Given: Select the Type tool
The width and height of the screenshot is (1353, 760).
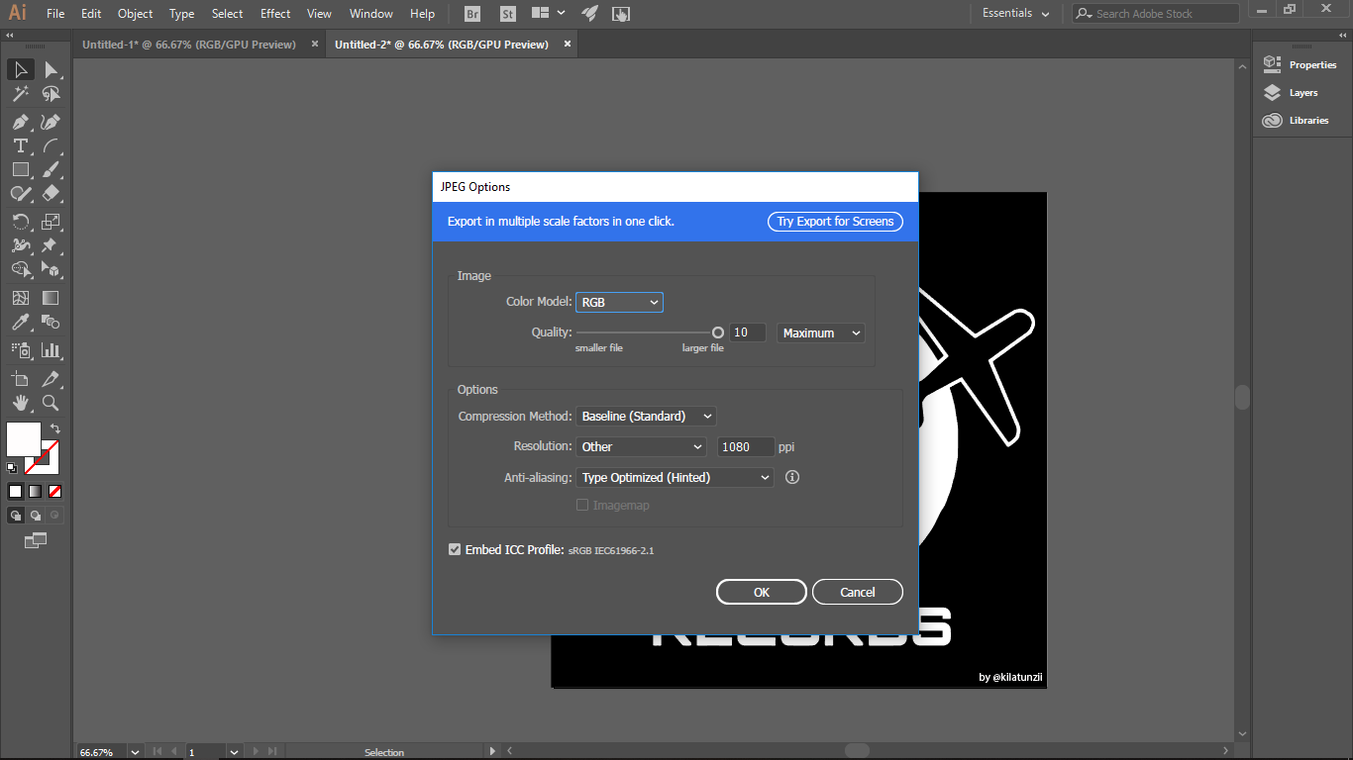Looking at the screenshot, I should [21, 145].
